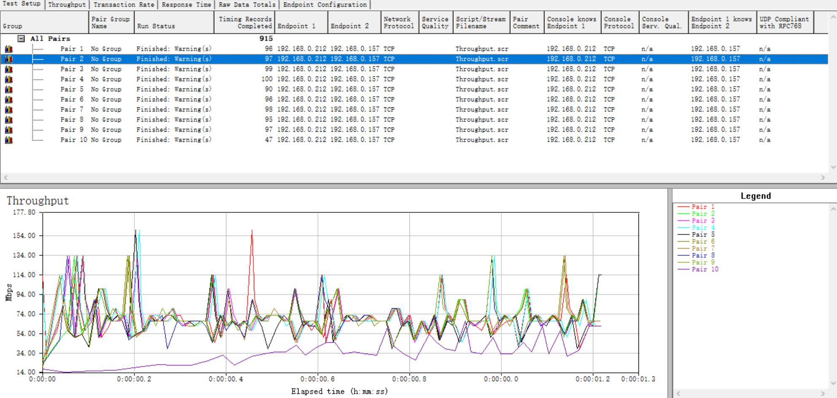Show the Raw Data Totals tab
This screenshot has height=398, width=837.
tap(247, 5)
